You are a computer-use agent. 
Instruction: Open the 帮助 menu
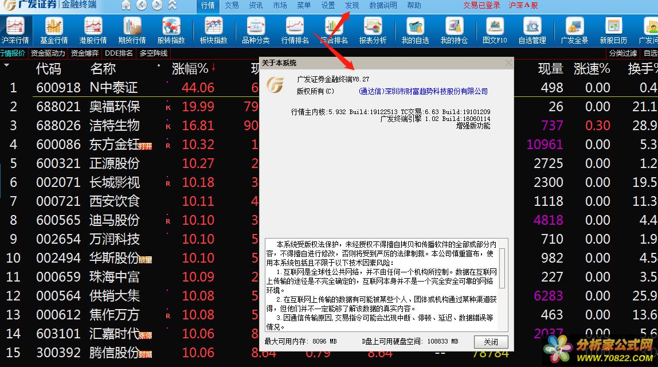(x=414, y=6)
